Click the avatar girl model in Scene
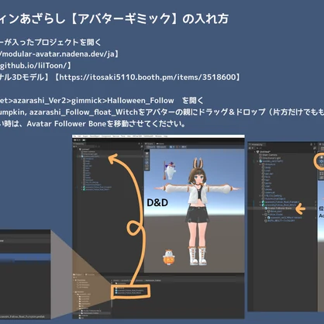Image resolution: width=324 pixels, height=324 pixels. [198, 212]
